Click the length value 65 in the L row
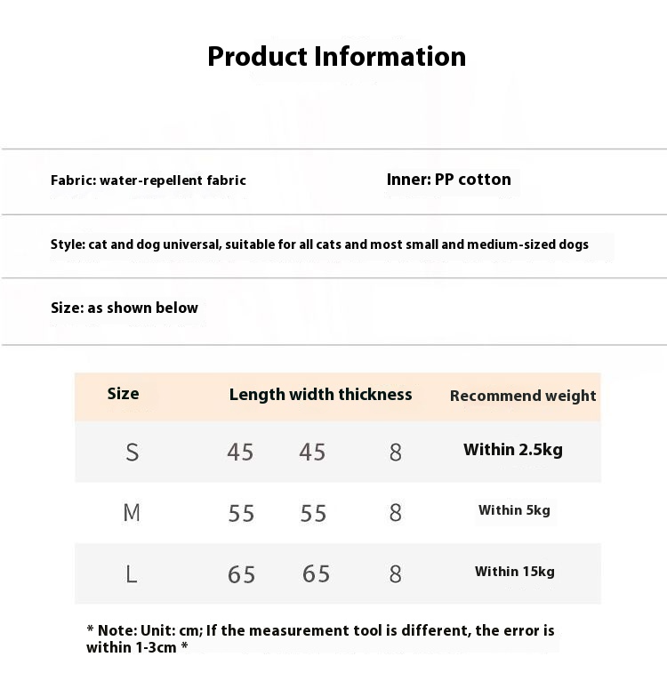Viewport: 667px width, 673px height. pos(242,574)
